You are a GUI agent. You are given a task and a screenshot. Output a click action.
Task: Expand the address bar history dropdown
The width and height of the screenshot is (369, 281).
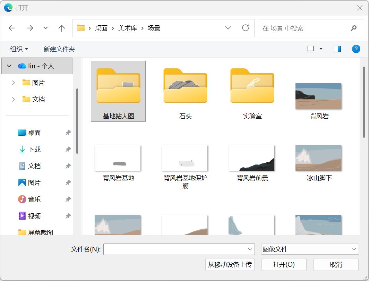[x=228, y=28]
